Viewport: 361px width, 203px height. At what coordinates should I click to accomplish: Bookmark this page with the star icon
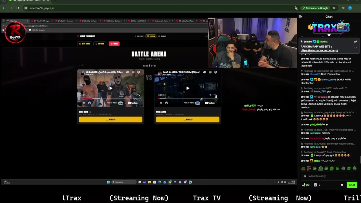click(334, 8)
